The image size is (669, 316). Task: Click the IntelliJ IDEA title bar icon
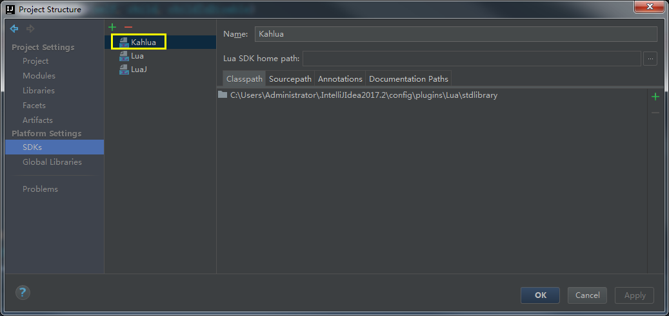coord(11,8)
